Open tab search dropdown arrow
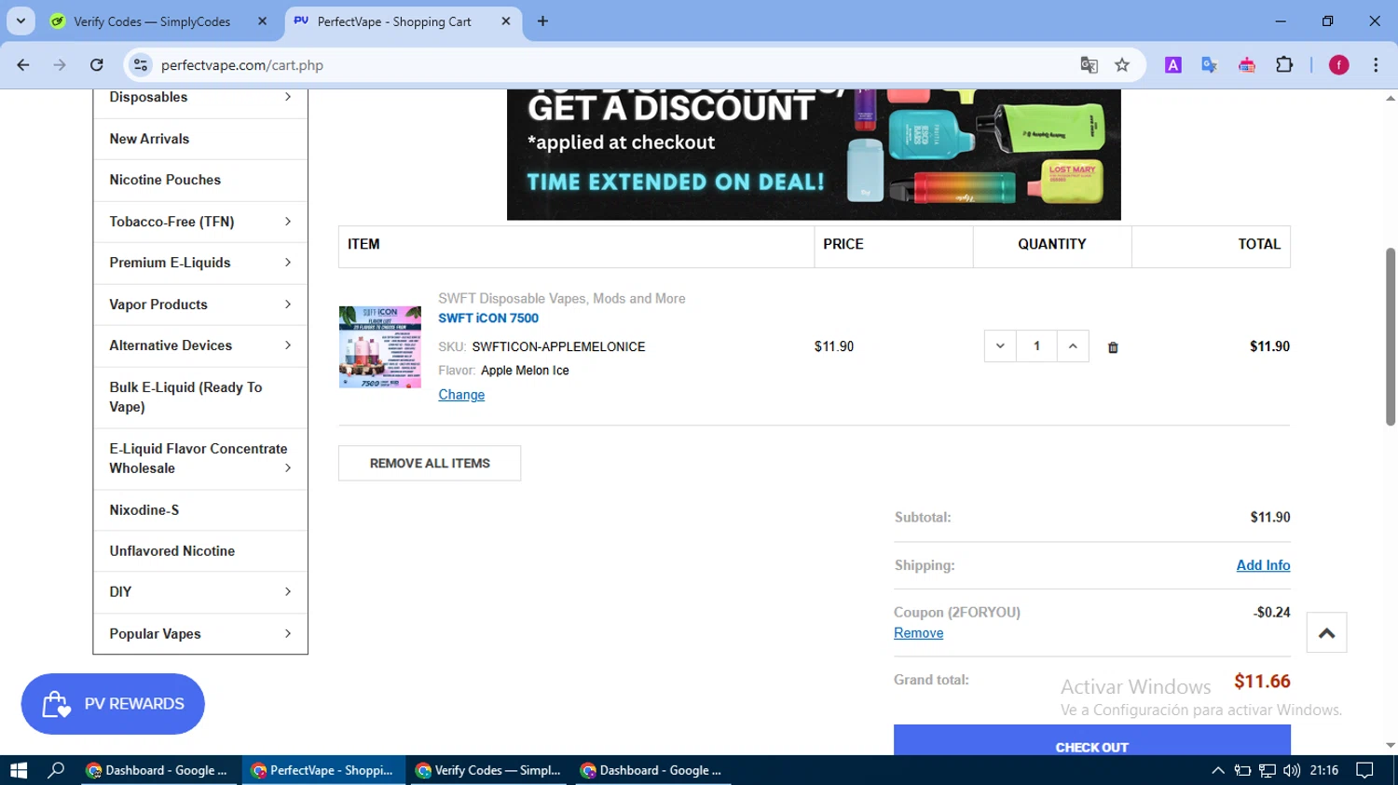This screenshot has height=785, width=1398. [21, 21]
